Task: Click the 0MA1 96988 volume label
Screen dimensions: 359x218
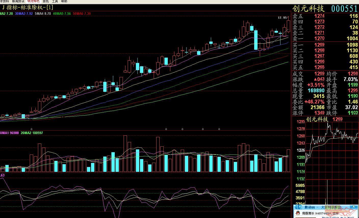Action: [x=9, y=133]
